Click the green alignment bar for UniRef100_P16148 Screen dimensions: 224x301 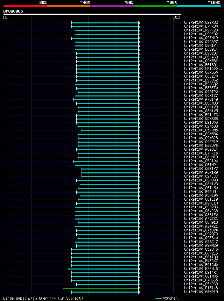coord(101,288)
